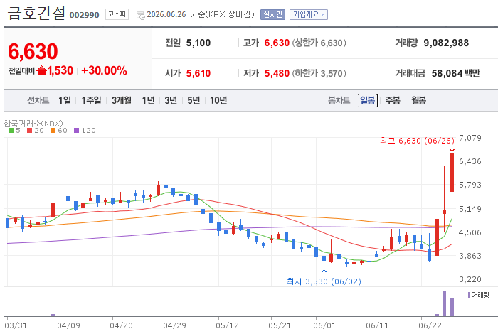Click the 저가 value 5,480
This screenshot has width=498, height=334.
[x=277, y=74]
